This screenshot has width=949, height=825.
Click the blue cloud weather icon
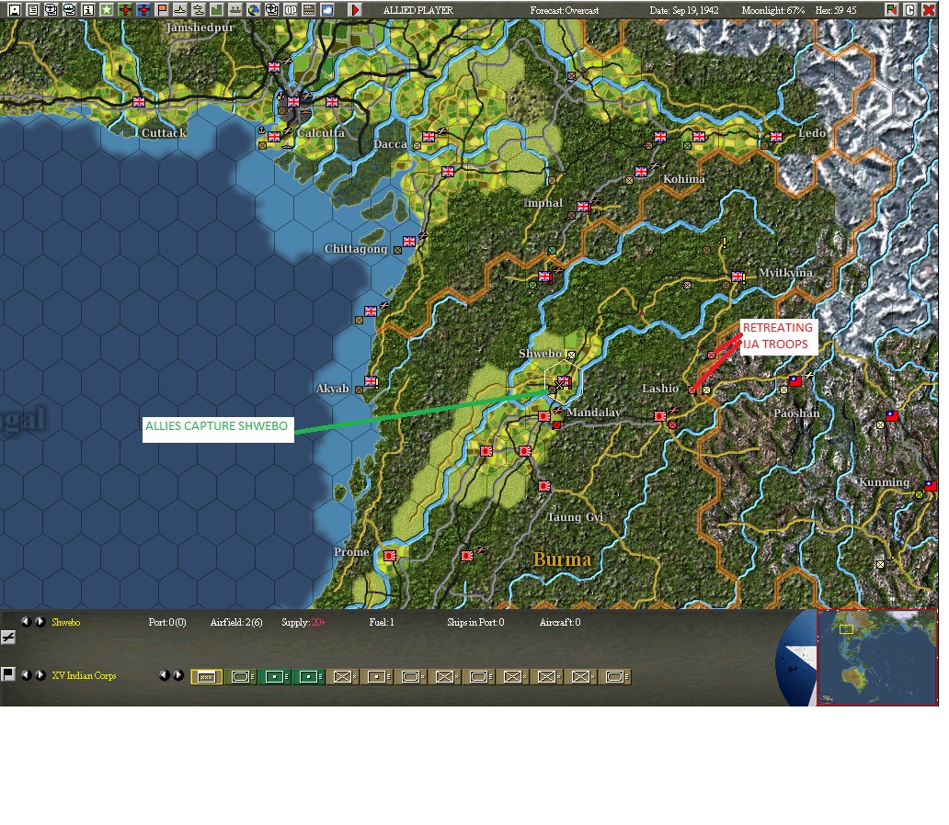click(x=327, y=10)
